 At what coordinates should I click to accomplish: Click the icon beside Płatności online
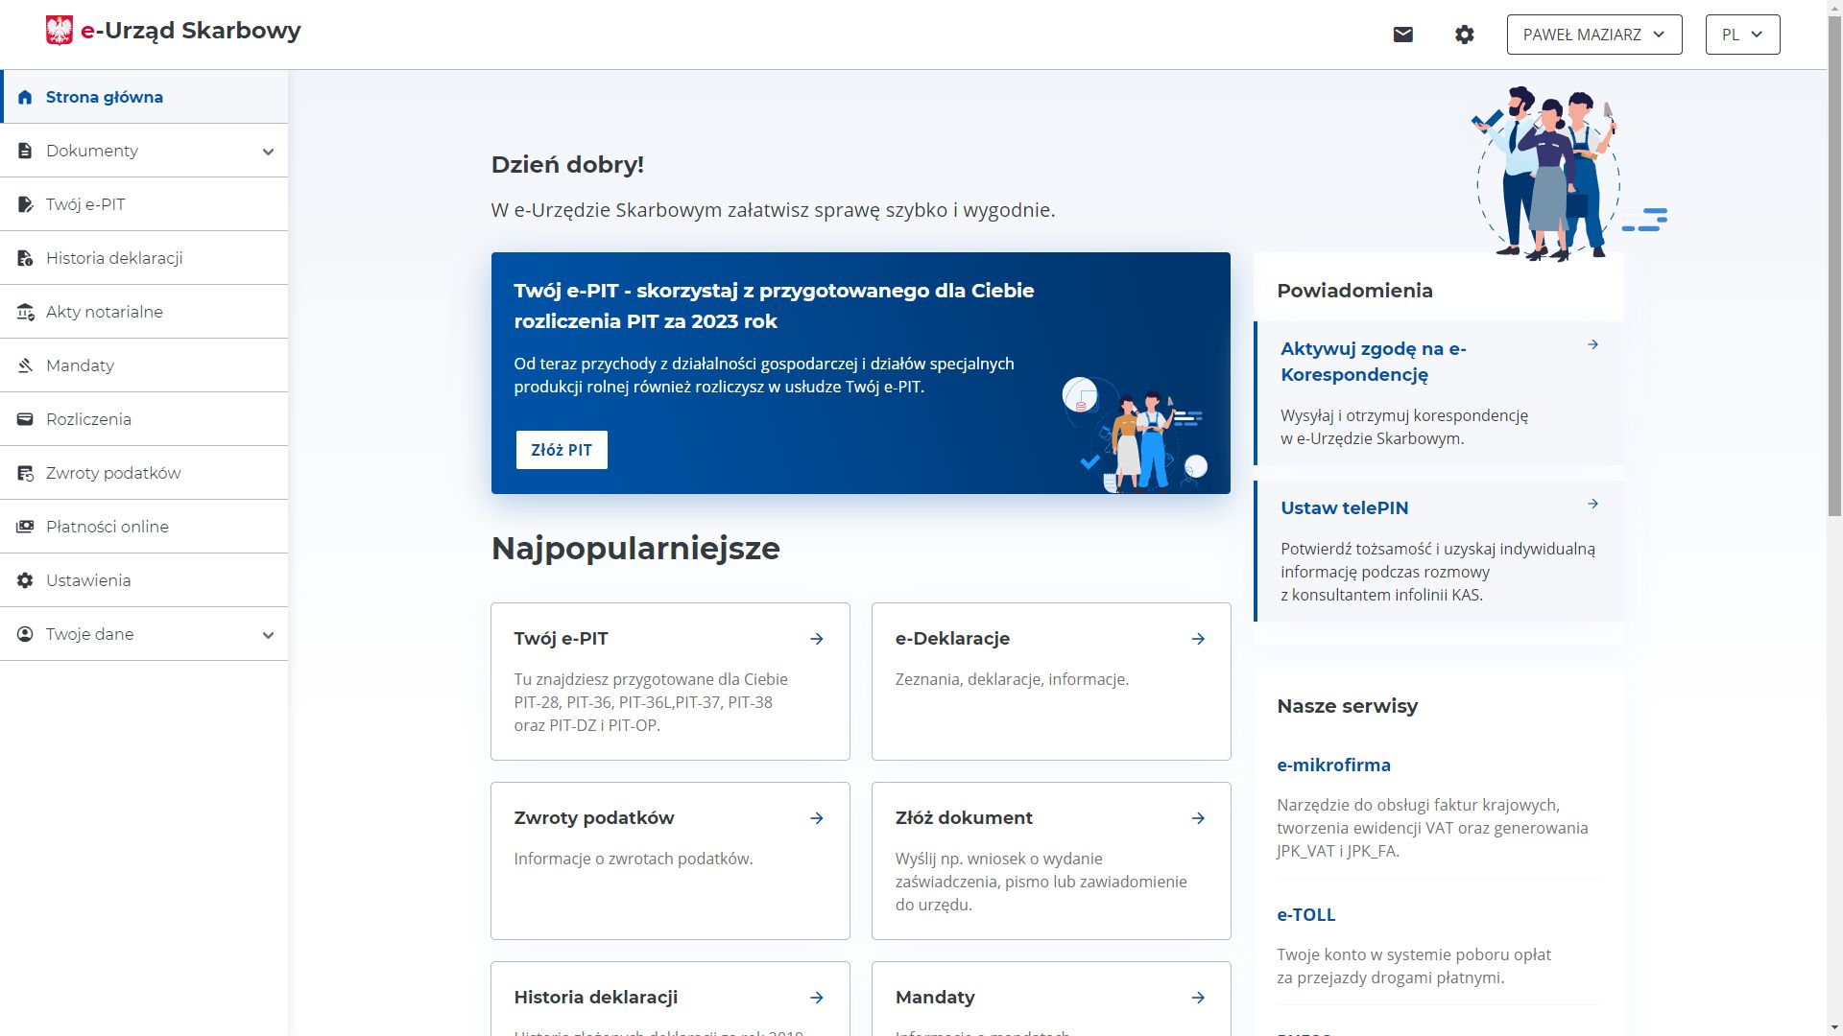(25, 527)
